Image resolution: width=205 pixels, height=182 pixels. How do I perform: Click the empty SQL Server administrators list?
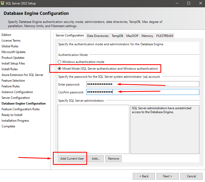(x=94, y=129)
